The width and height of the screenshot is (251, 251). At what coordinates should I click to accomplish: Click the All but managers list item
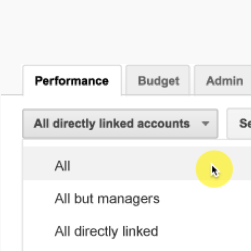[137, 199]
